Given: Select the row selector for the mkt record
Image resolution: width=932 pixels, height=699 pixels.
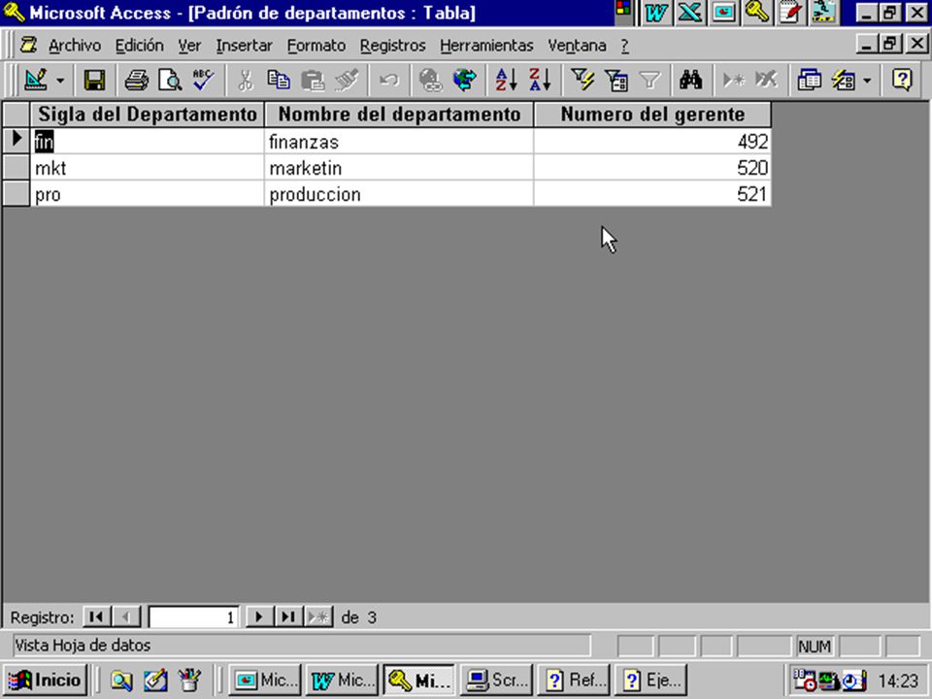Looking at the screenshot, I should pos(17,167).
